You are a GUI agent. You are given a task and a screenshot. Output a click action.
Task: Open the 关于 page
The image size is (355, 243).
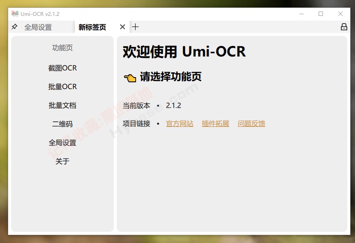62,161
